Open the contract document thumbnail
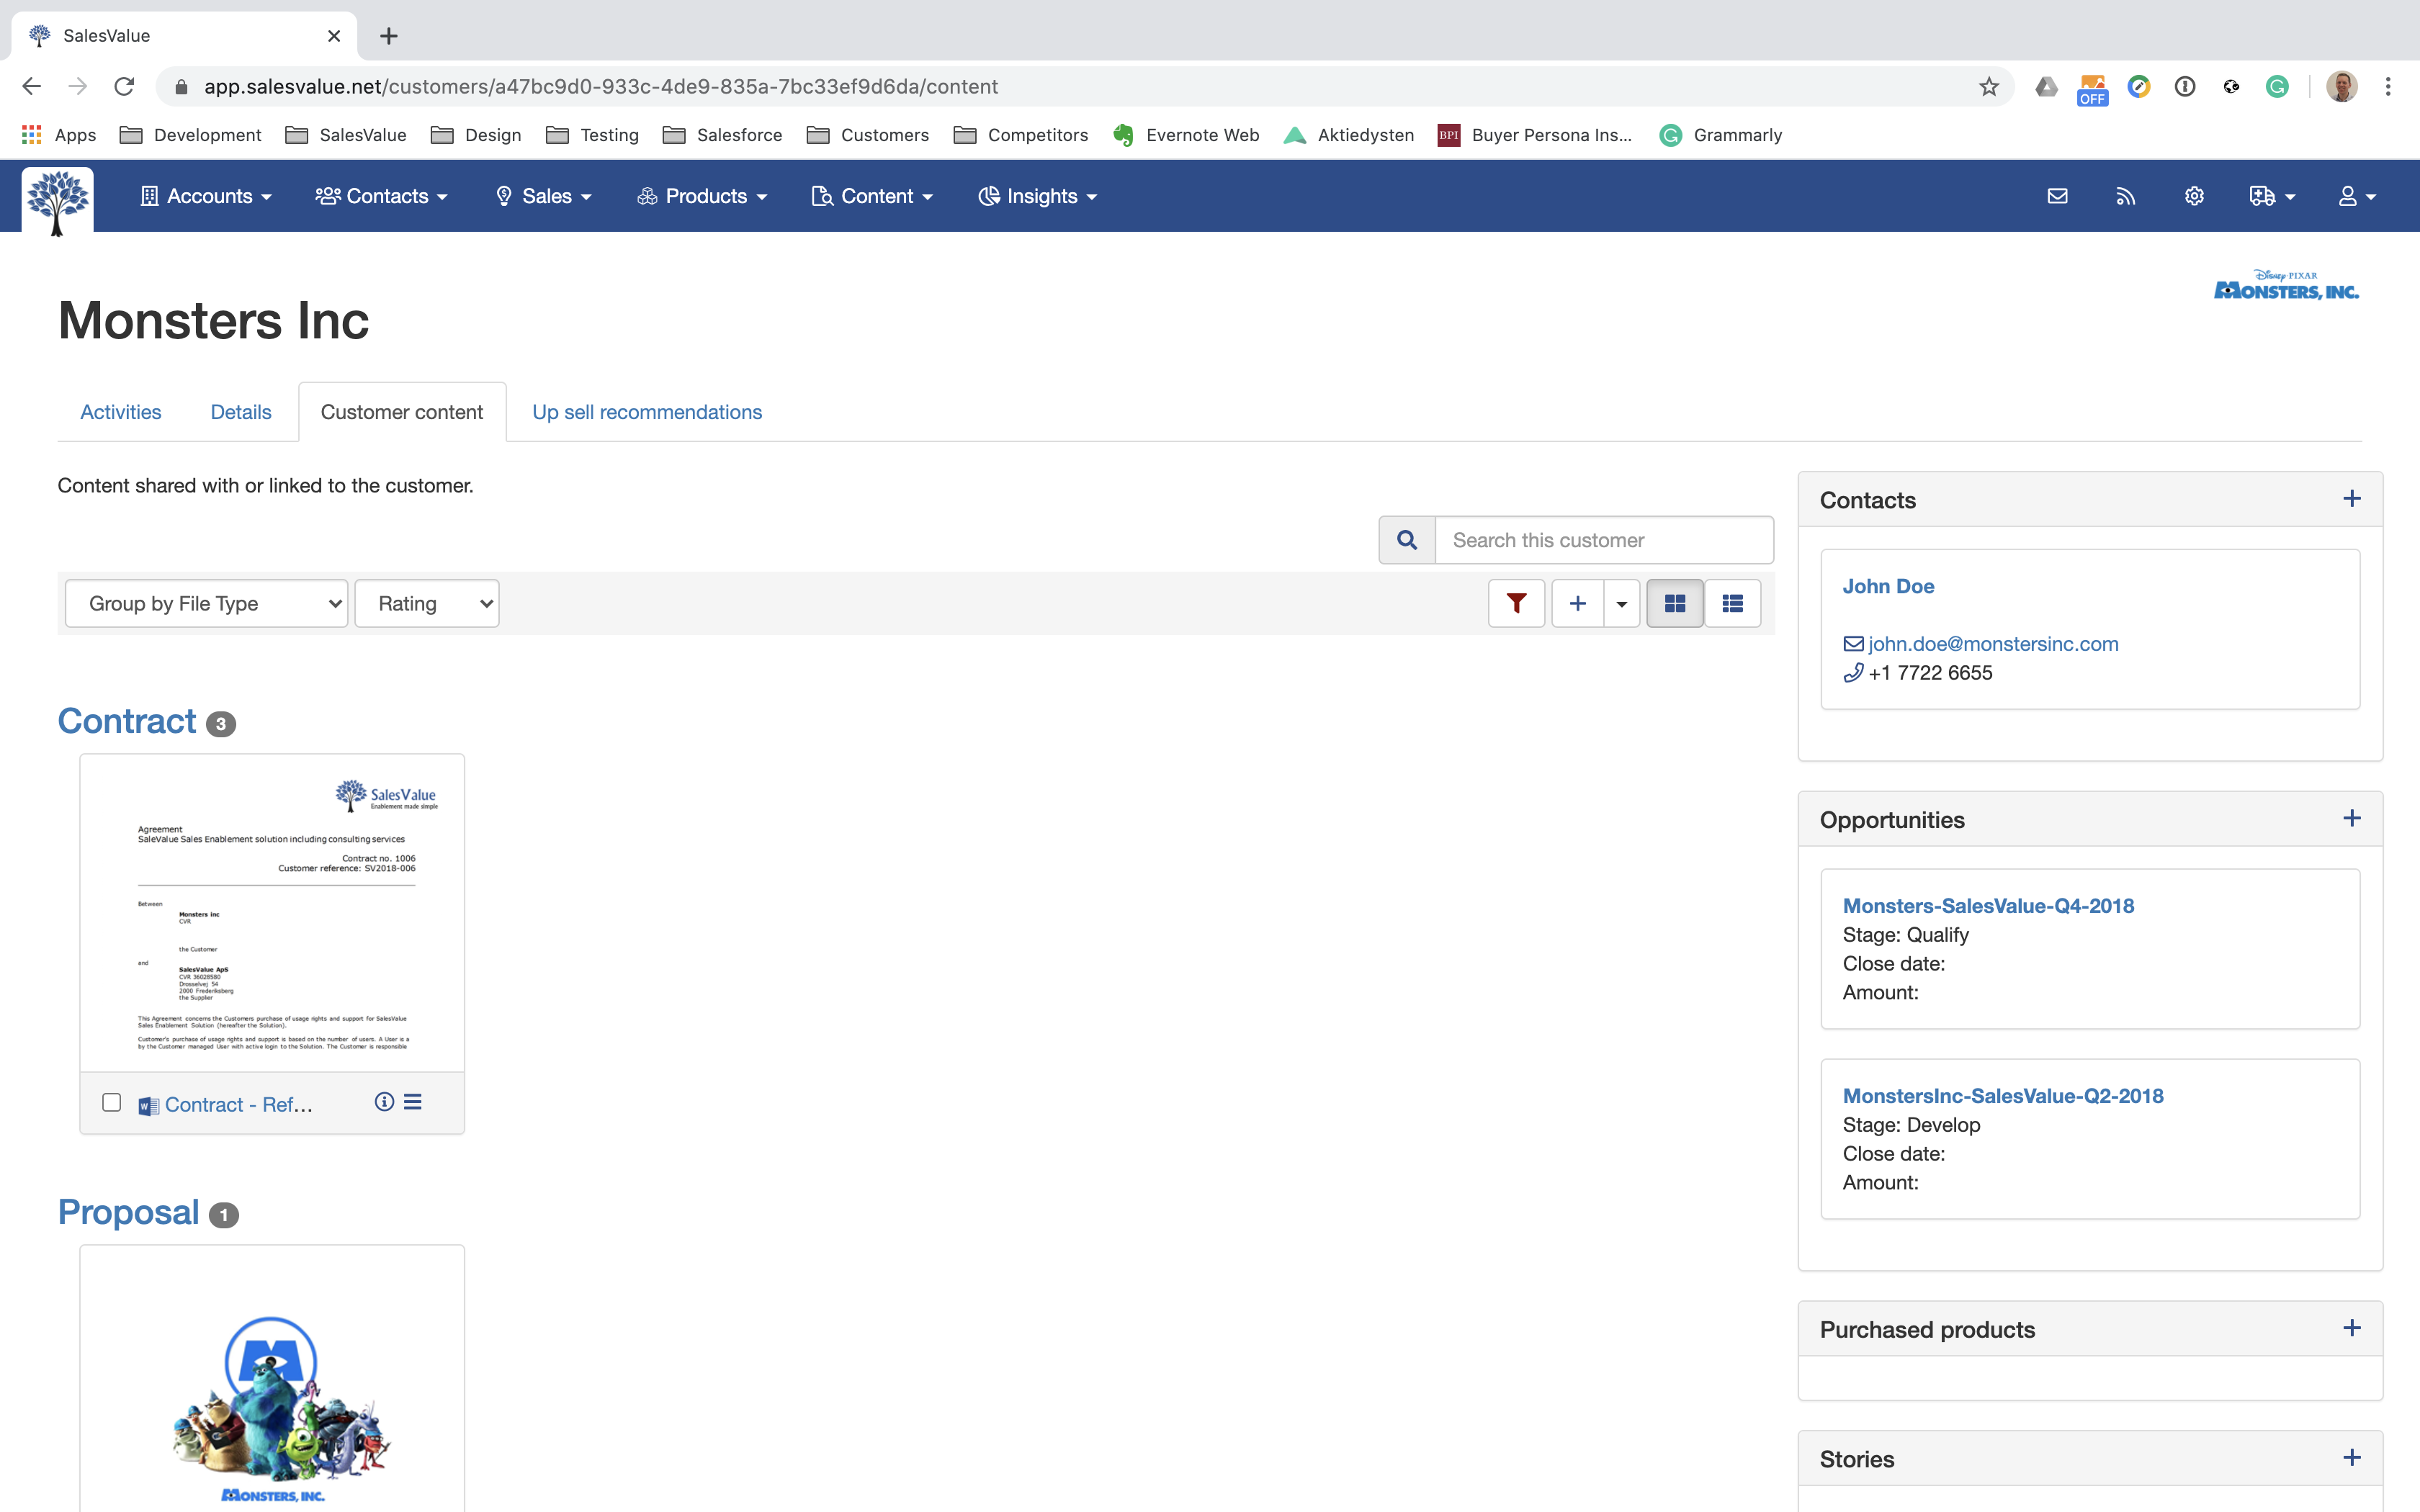 [x=272, y=912]
